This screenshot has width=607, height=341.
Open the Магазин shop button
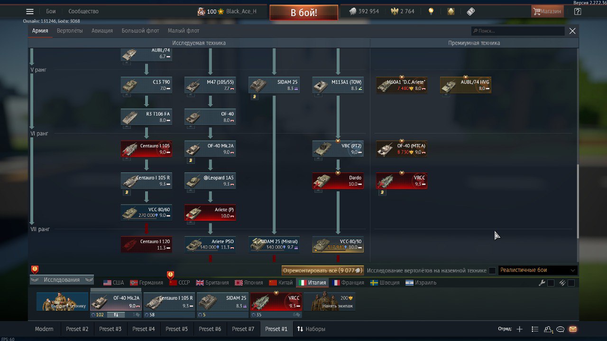tap(547, 11)
